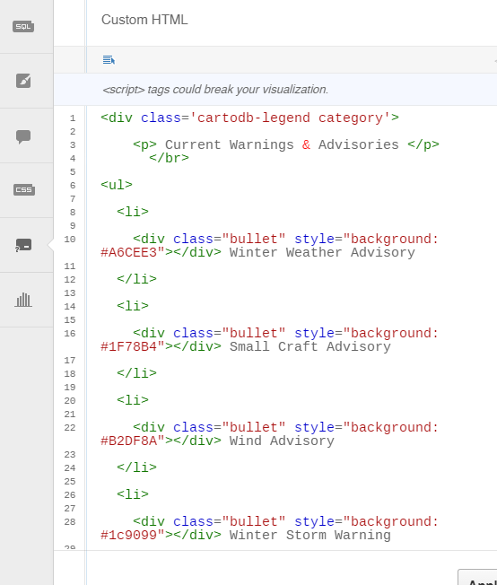The image size is (497, 585).
Task: Open the wizards paintbrush panel icon
Action: point(23,81)
